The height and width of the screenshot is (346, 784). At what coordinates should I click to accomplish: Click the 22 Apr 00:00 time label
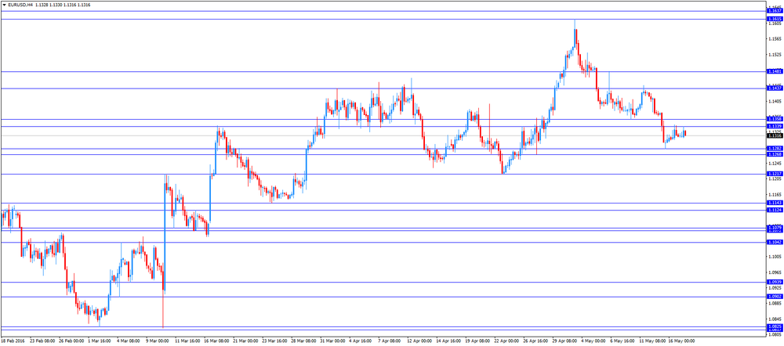pos(506,341)
